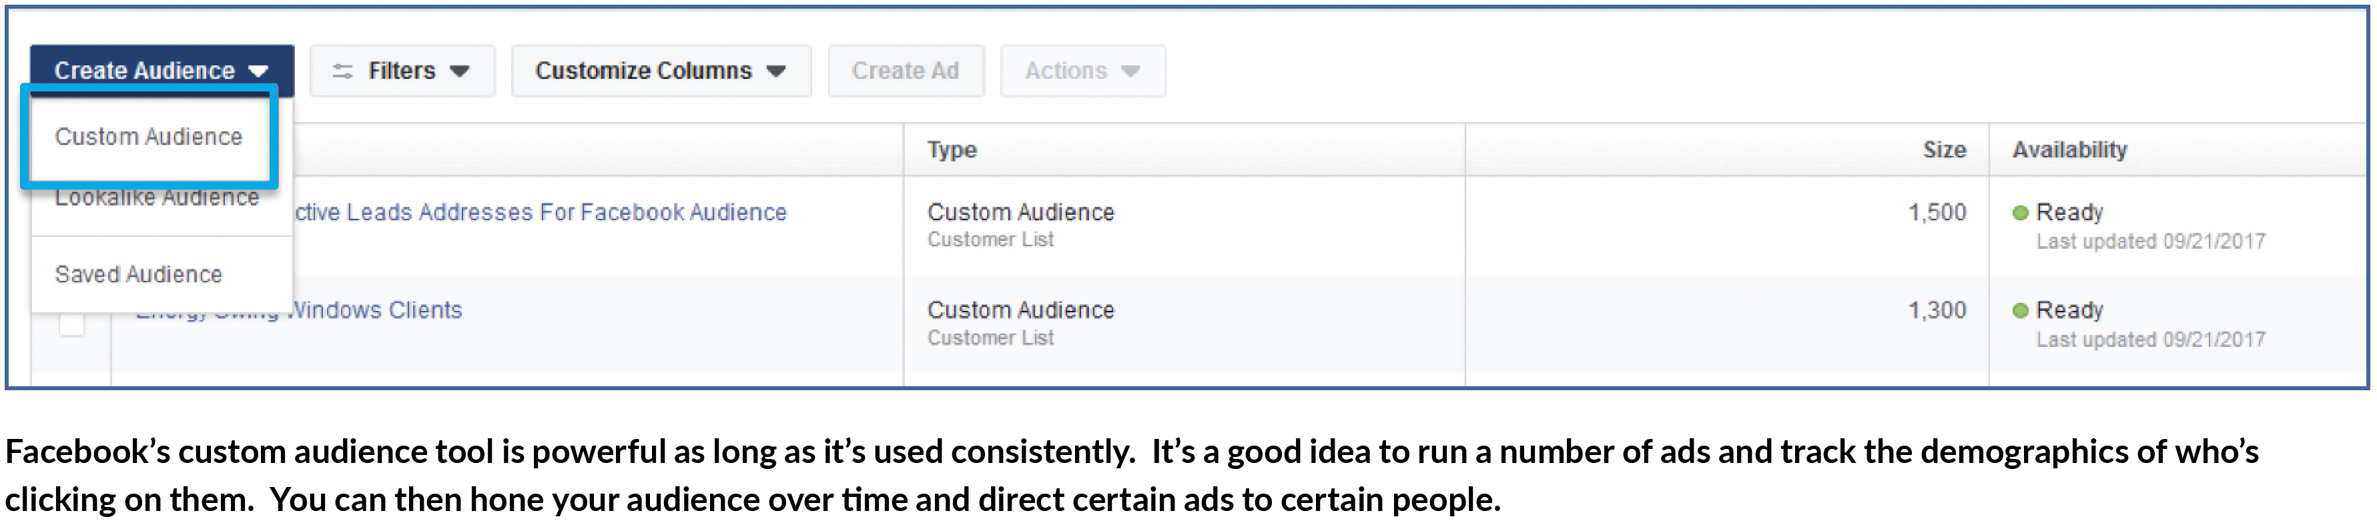Open the Windows Clients audience link

point(374,310)
